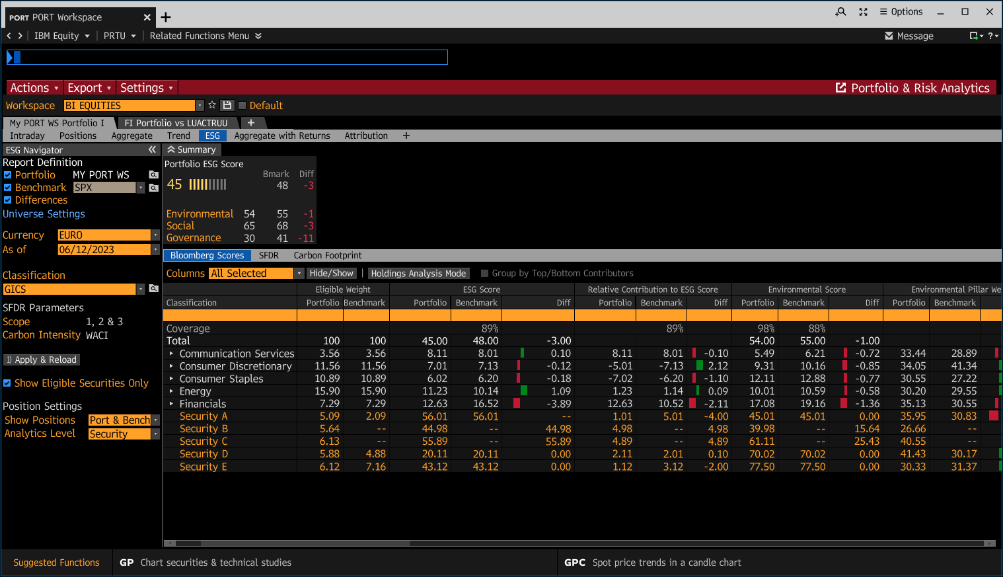Click the Hide/Show button

[x=332, y=273]
